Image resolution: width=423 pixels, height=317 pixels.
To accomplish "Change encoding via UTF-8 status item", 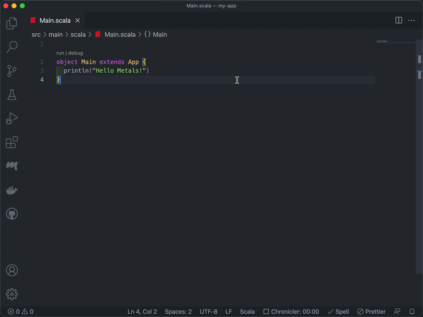I will pos(208,312).
